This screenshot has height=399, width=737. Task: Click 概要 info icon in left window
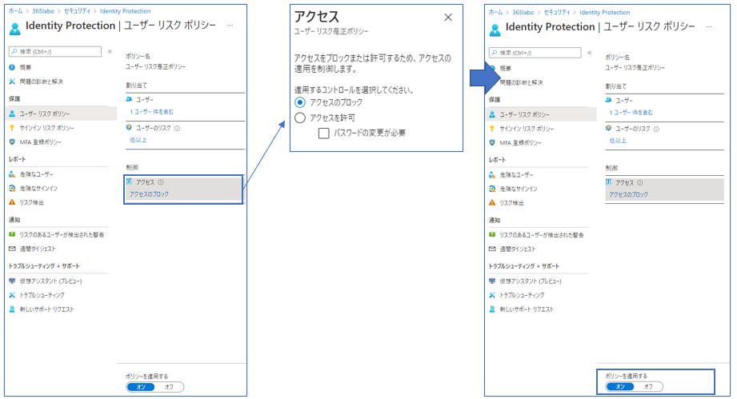(12, 68)
